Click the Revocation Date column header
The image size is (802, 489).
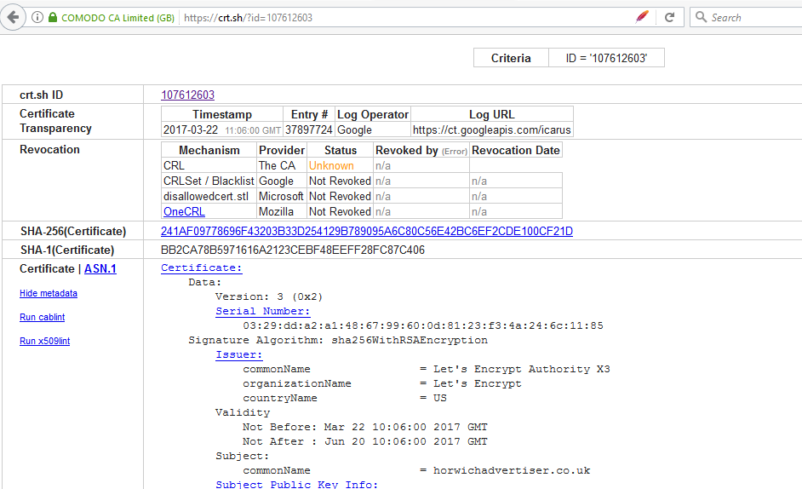516,151
